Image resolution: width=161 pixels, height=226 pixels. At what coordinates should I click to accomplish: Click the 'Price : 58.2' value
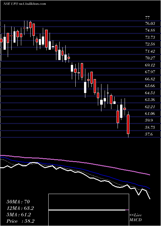(20, 221)
